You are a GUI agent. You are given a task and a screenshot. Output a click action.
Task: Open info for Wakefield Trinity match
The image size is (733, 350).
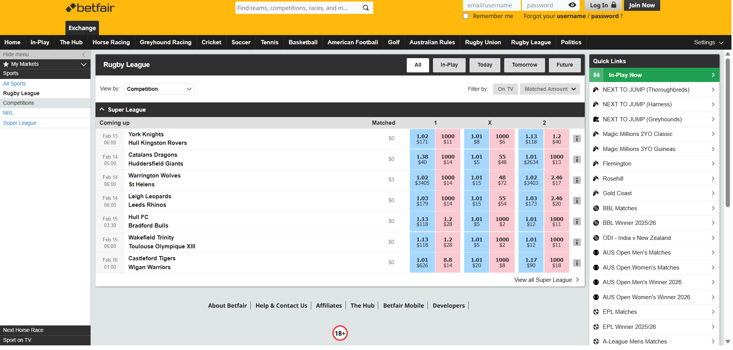click(x=577, y=242)
